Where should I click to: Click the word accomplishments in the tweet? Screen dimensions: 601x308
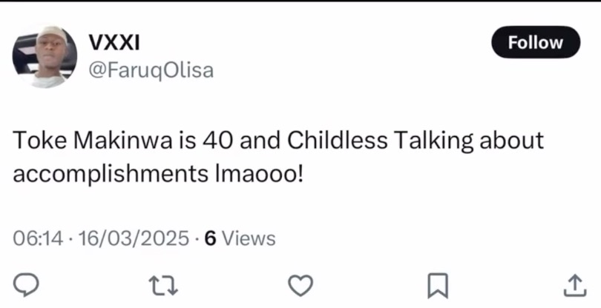point(102,175)
